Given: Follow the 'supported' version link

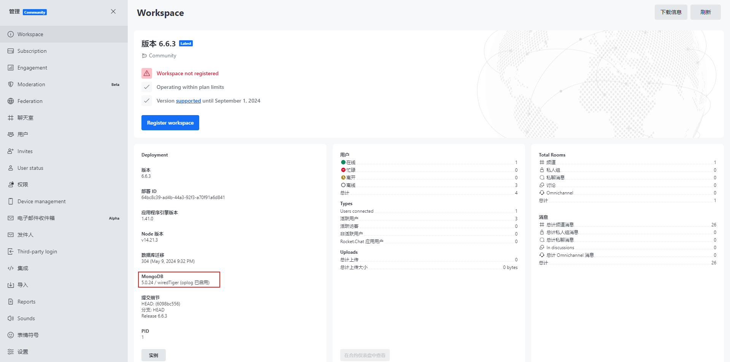Looking at the screenshot, I should (188, 101).
